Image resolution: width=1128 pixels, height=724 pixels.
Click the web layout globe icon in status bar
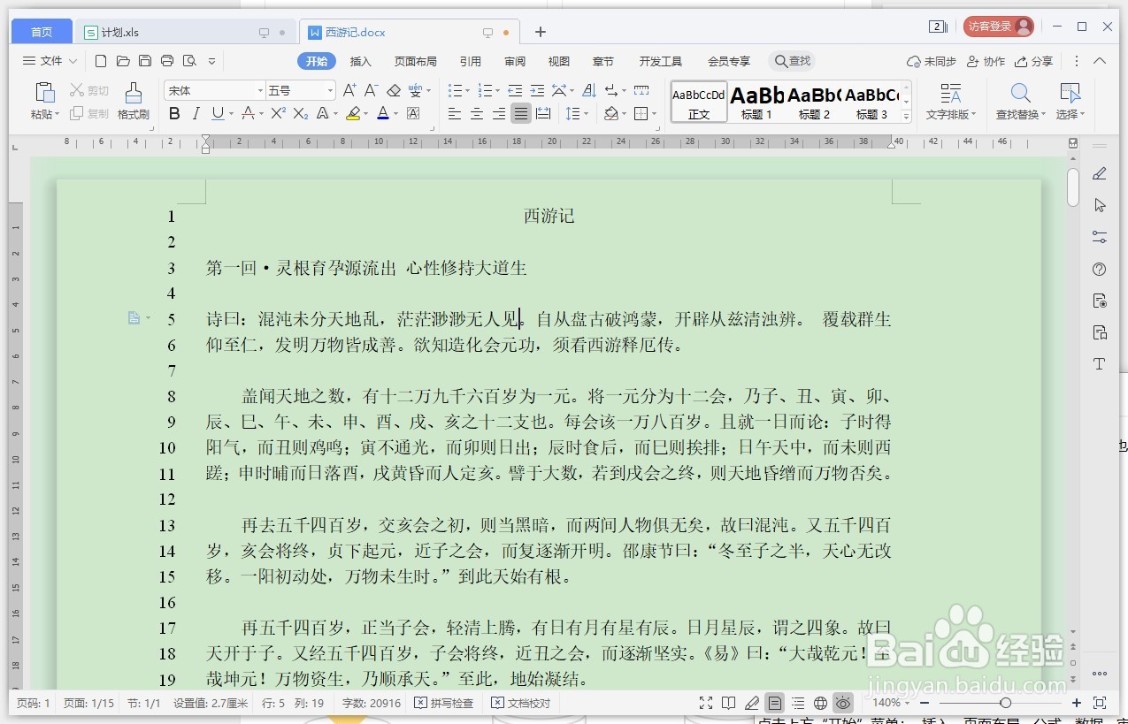[821, 703]
